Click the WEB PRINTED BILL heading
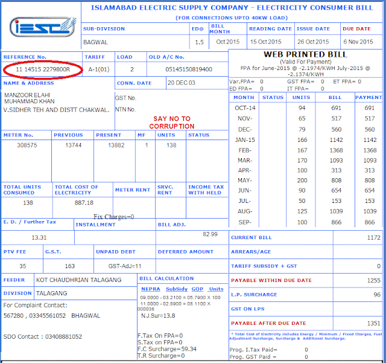Image resolution: width=386 pixels, height=363 pixels. pyautogui.click(x=306, y=54)
